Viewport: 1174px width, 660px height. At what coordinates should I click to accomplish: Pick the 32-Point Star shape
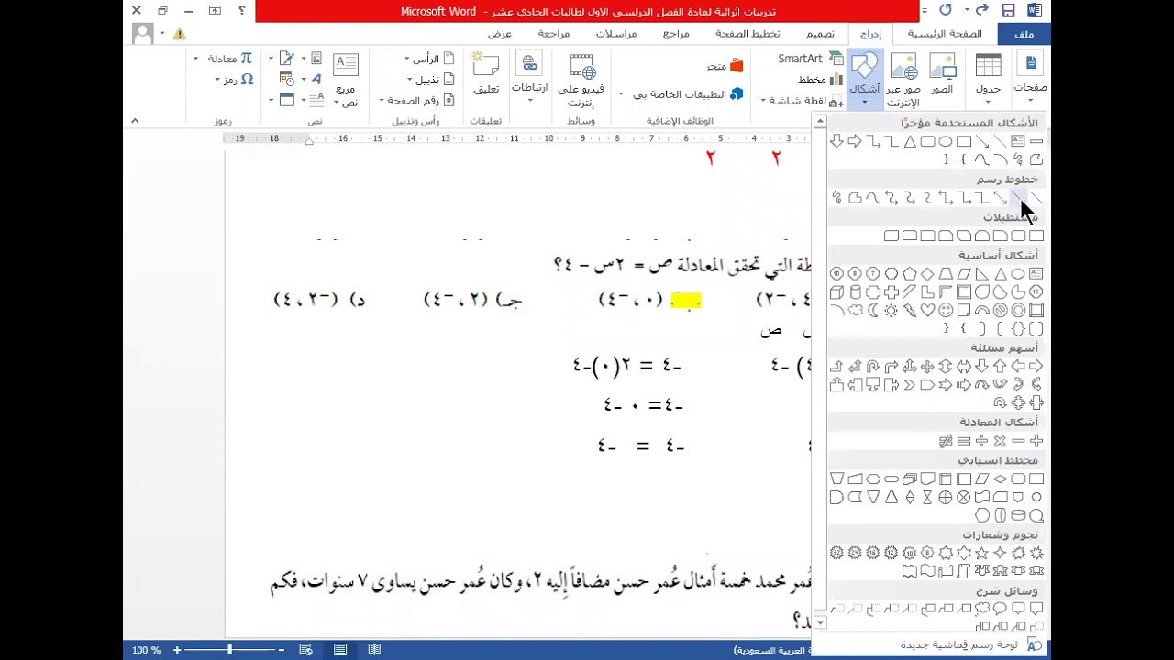click(x=836, y=553)
